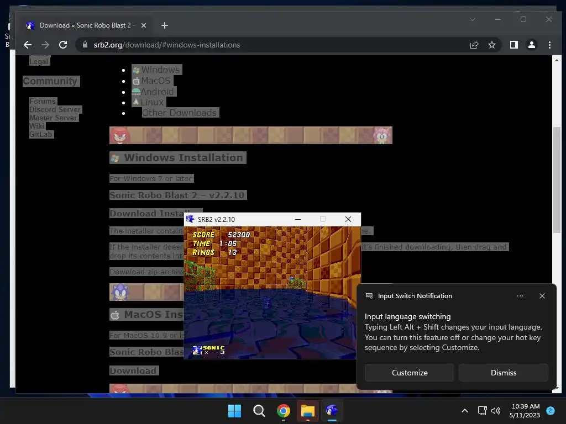Click the page vertical scrollbar
Screen dimensions: 566x424
pos(557,180)
